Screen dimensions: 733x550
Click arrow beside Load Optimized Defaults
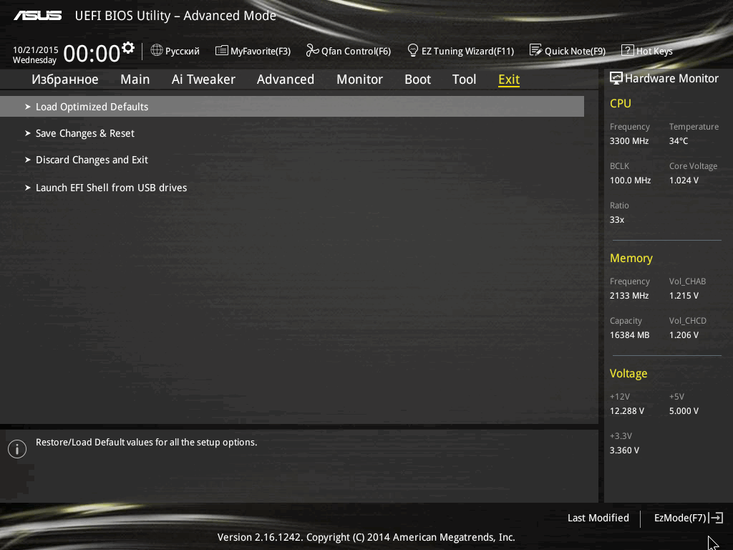(28, 107)
